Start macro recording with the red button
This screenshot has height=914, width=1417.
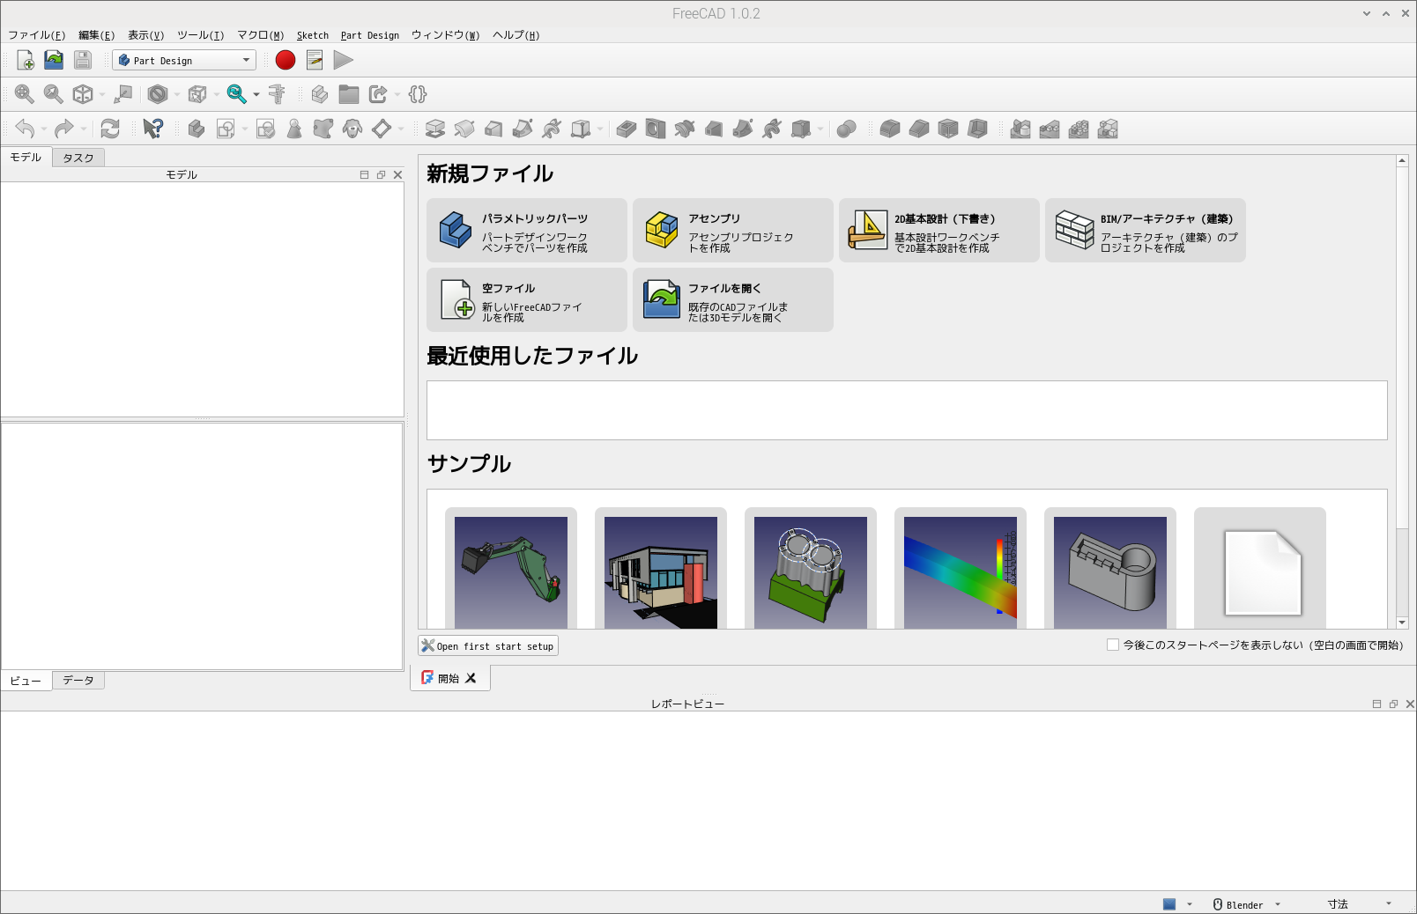pos(286,60)
